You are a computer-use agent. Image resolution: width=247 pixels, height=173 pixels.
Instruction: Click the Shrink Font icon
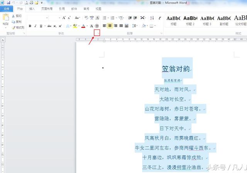pyautogui.click(x=69, y=18)
